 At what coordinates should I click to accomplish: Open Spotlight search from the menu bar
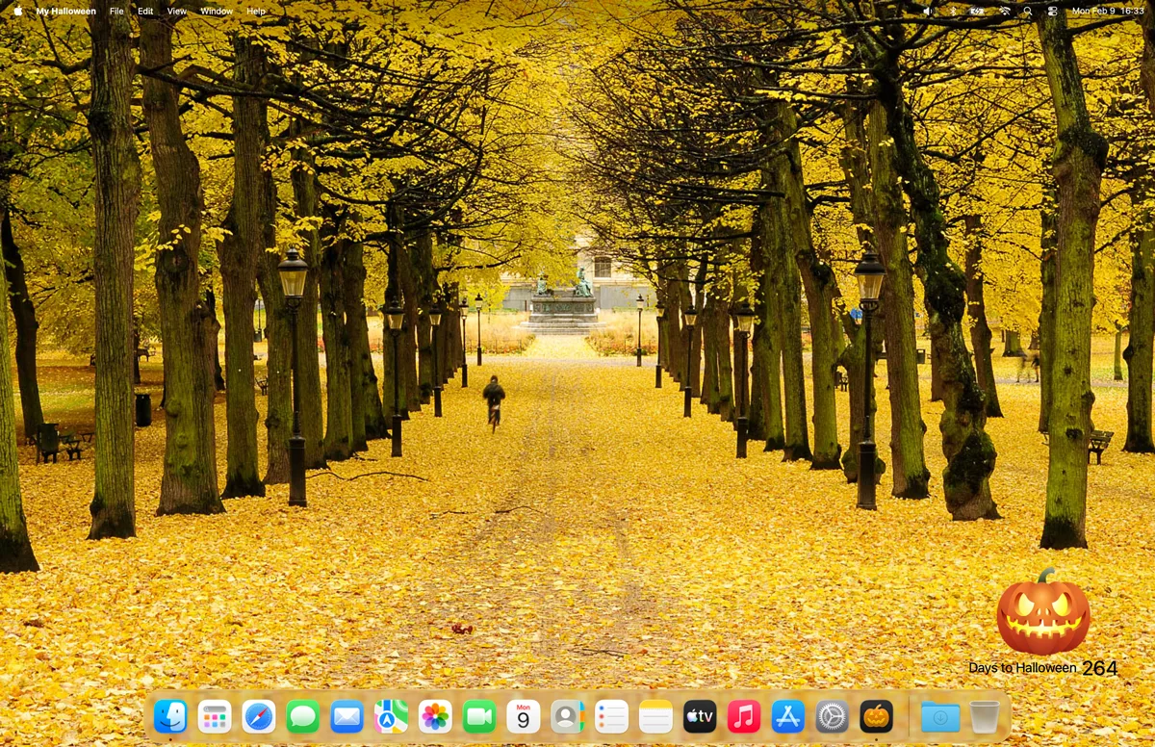(1028, 12)
